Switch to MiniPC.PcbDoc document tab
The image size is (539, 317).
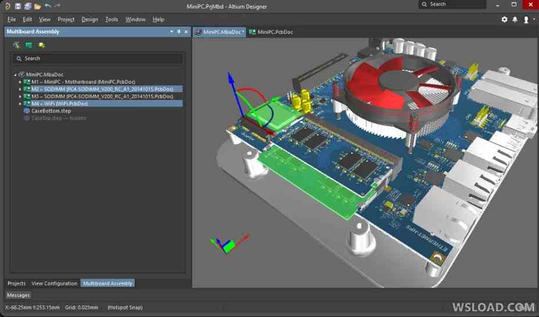(271, 32)
